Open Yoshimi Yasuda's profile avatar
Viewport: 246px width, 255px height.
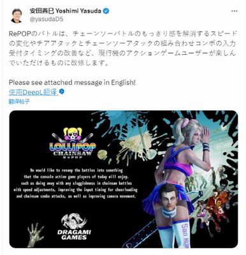point(17,15)
